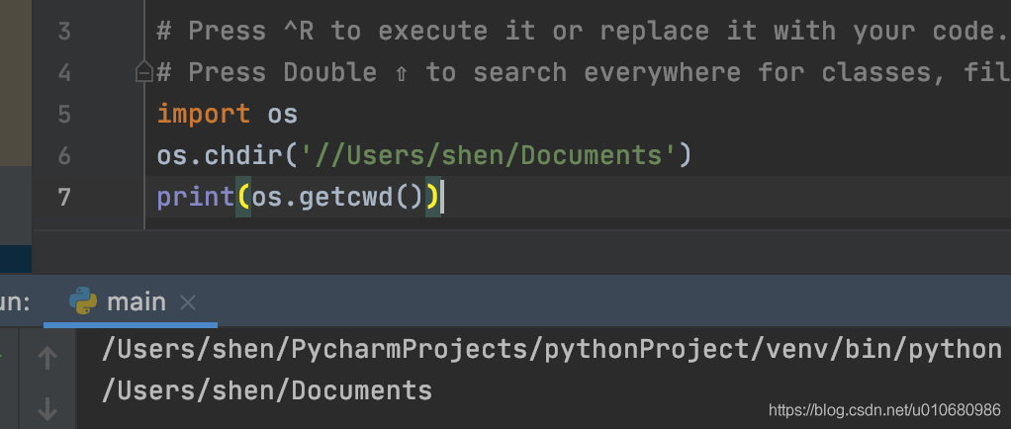Close the main run tab

click(x=189, y=302)
